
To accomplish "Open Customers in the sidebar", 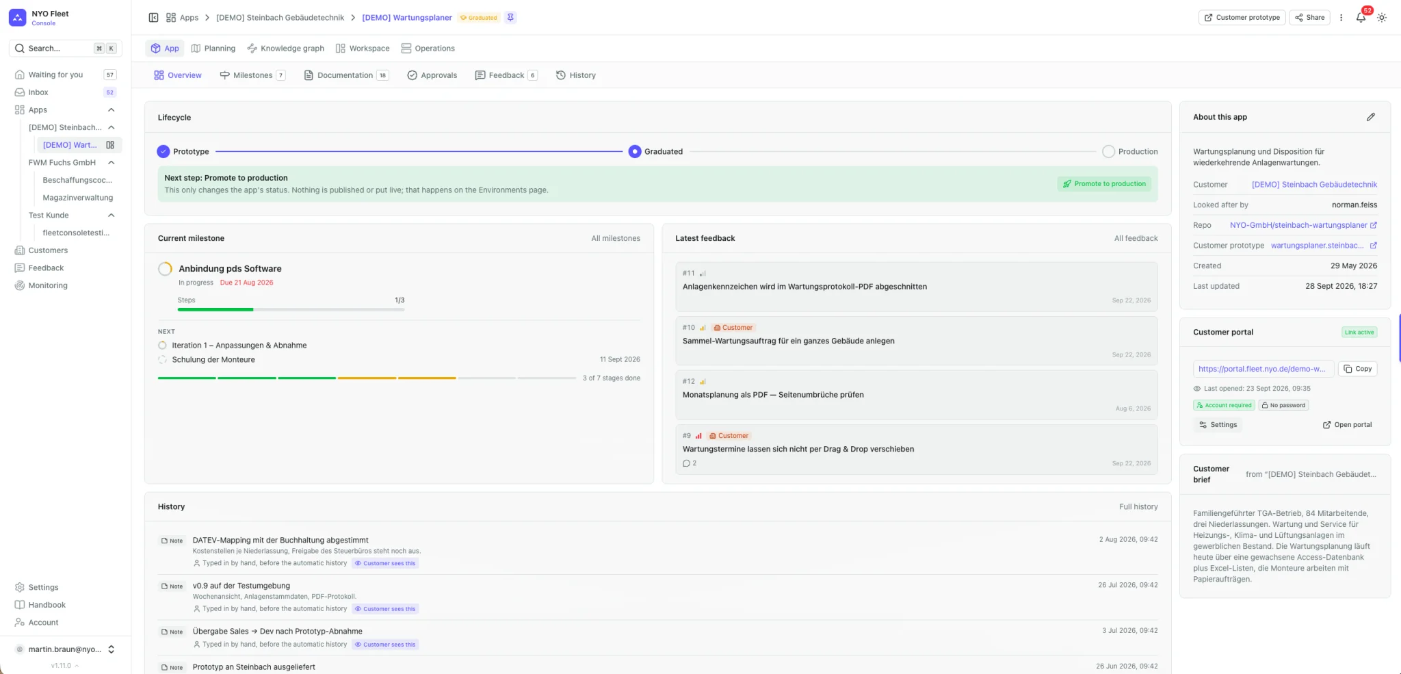I will tap(48, 250).
